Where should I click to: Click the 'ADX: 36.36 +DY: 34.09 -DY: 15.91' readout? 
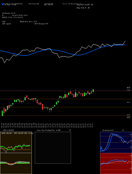[x=17, y=133]
